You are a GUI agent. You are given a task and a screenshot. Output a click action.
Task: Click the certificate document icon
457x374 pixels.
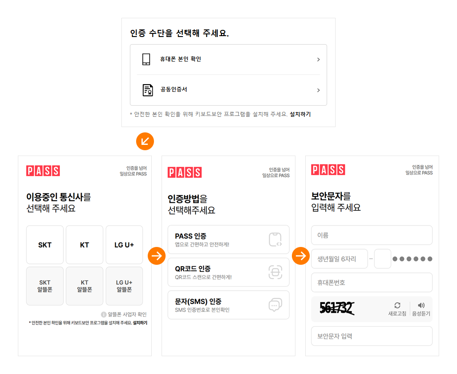147,90
